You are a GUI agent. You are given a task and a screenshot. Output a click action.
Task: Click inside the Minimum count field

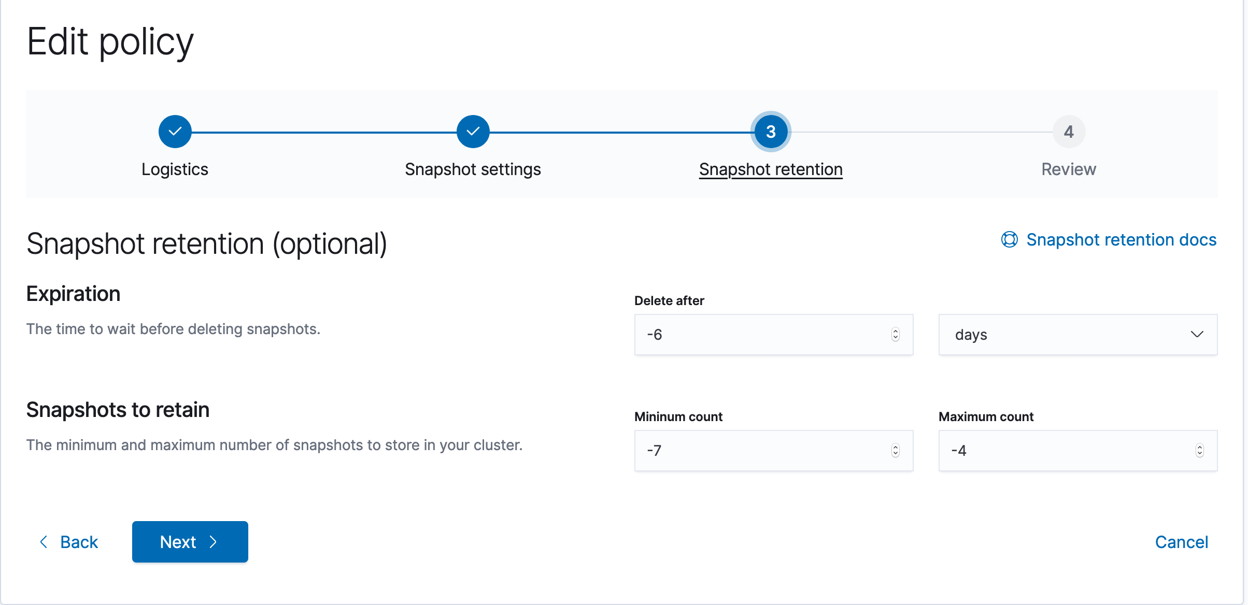pyautogui.click(x=751, y=451)
